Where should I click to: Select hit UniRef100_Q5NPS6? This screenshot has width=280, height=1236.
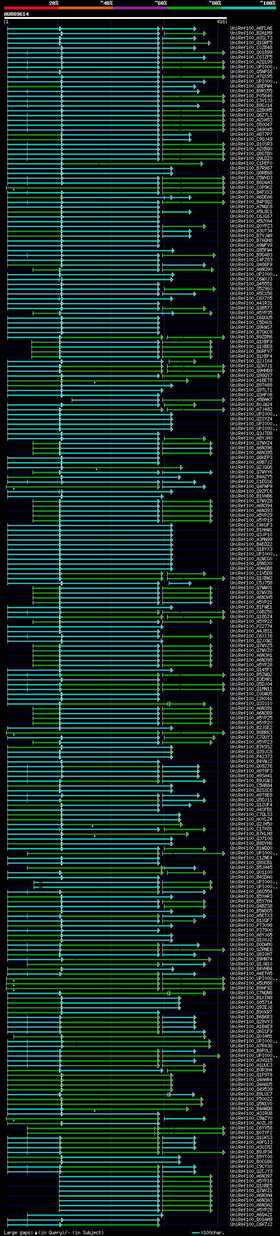pyautogui.click(x=251, y=71)
